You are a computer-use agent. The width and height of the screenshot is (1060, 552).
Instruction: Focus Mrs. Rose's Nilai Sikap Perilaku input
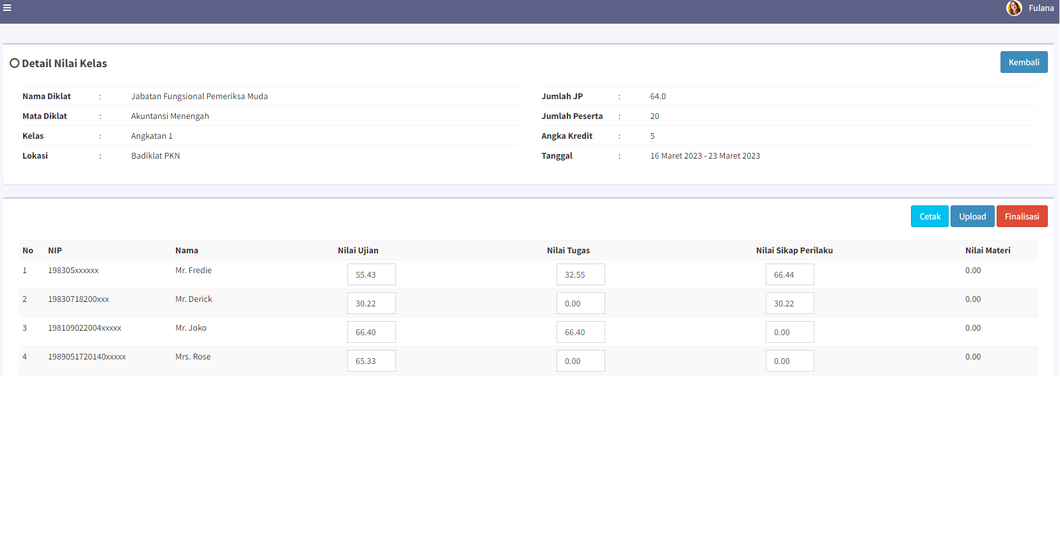[x=789, y=361]
